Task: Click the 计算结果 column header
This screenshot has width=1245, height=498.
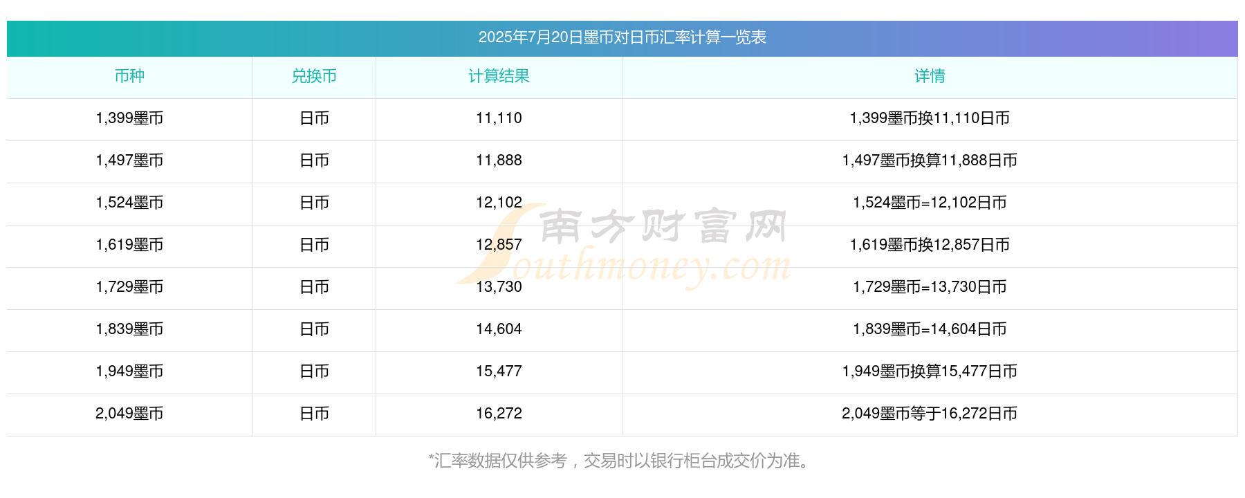Action: pos(499,76)
